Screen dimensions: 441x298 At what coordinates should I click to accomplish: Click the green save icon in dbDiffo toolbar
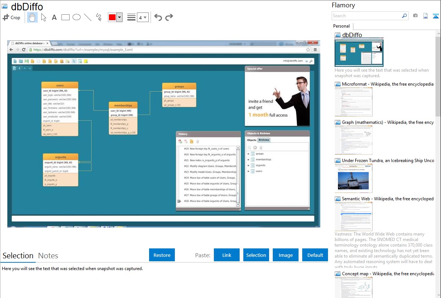pyautogui.click(x=27, y=61)
